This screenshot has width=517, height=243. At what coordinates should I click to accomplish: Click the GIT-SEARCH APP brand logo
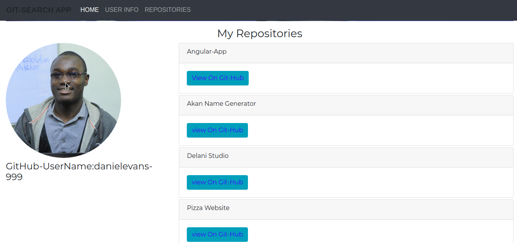pos(38,10)
